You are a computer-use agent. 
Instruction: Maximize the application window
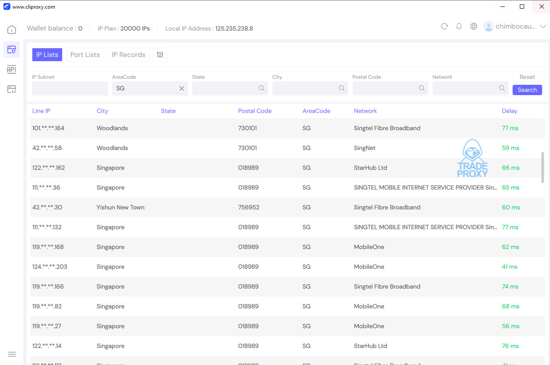click(522, 6)
